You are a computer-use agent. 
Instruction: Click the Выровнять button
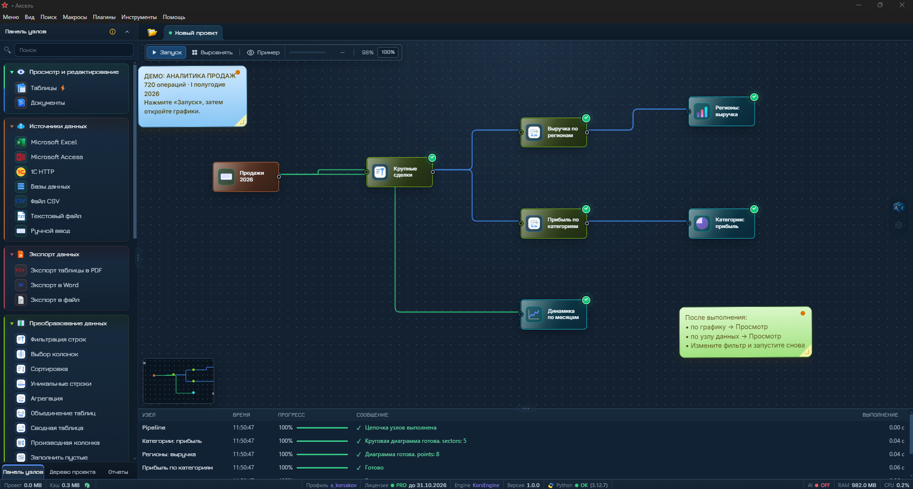(x=212, y=52)
